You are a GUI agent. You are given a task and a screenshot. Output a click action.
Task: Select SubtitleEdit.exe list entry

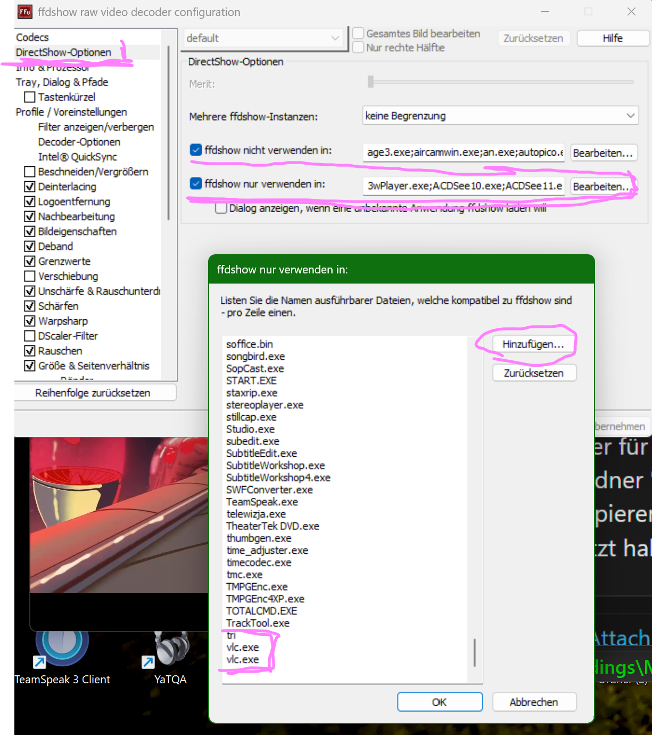click(261, 454)
